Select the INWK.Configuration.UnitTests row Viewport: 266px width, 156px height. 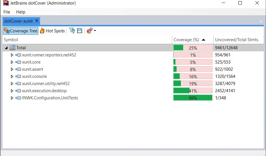point(133,98)
